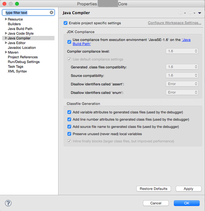
Task: Open Configure Workspace Settings link
Action: [174, 23]
